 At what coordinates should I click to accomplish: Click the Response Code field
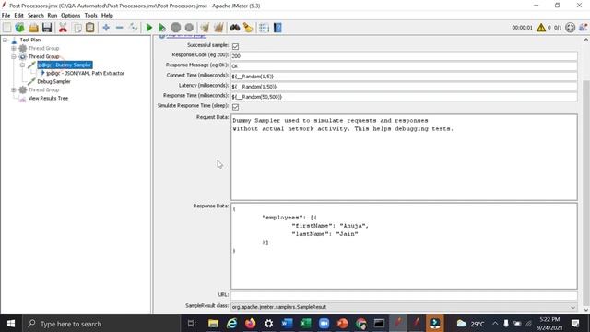[x=404, y=56]
